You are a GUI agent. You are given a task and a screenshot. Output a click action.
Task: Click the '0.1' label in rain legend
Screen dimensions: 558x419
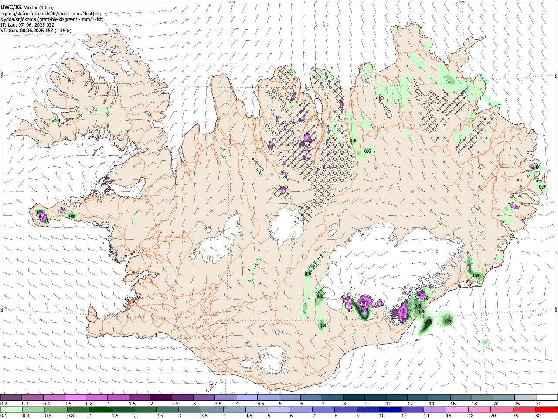(3, 416)
